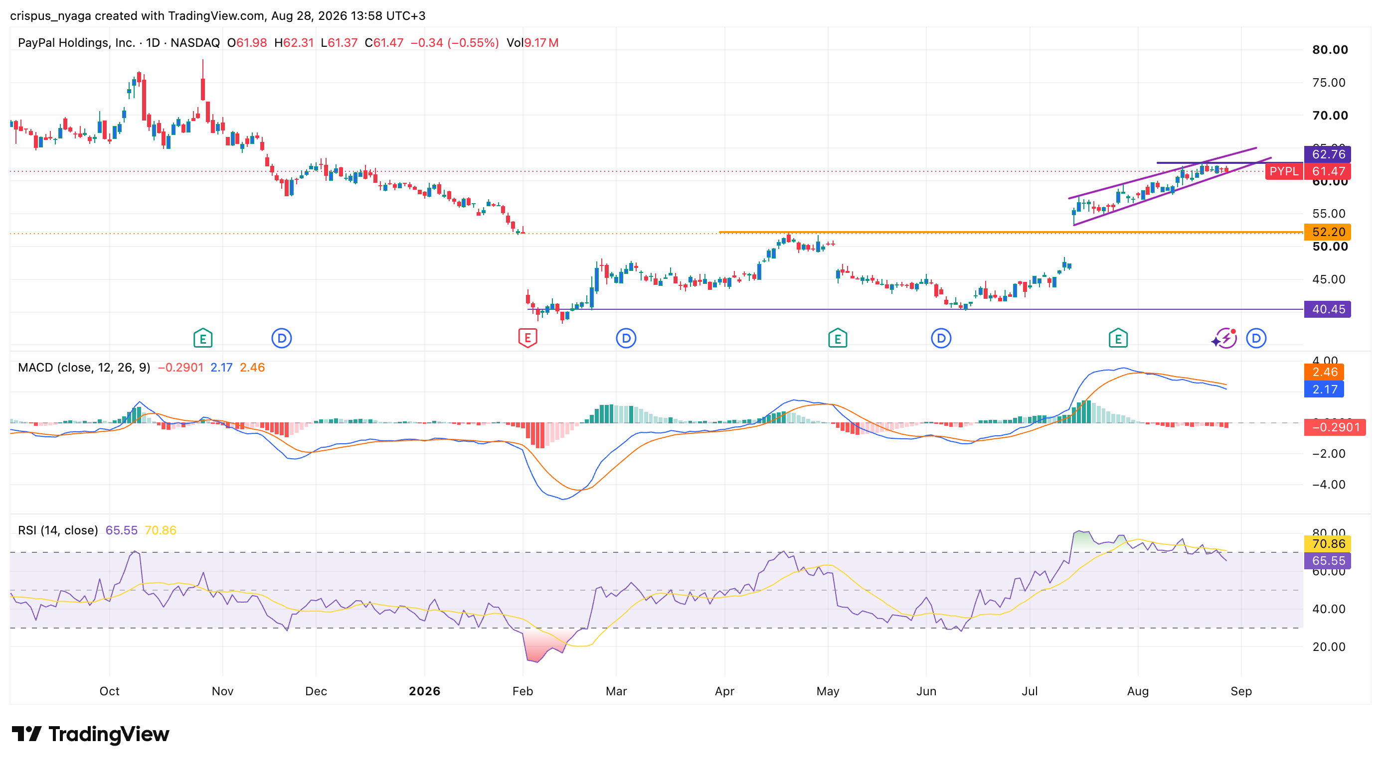Click the RSI 65.55 purple axis label
Screen dimensions: 1381x764
point(1327,561)
